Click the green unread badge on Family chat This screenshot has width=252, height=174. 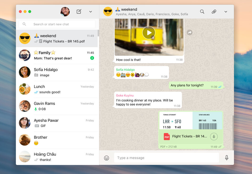(92, 58)
